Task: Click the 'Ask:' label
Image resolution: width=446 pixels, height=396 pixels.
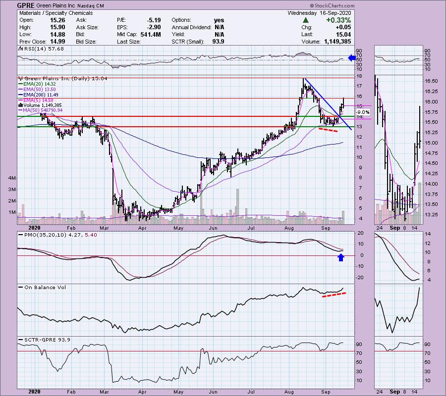Action: coord(81,20)
